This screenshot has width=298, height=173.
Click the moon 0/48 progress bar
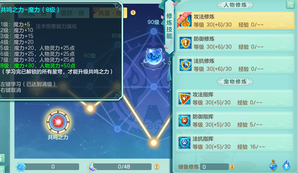click(x=123, y=167)
